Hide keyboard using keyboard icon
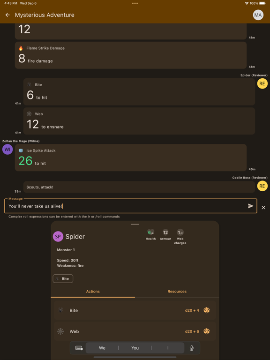The height and width of the screenshot is (360, 270). click(79, 348)
